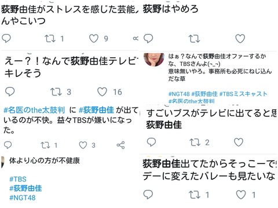Like the tweet with 9 likes
The height and width of the screenshot is (208, 278).
(x=94, y=39)
